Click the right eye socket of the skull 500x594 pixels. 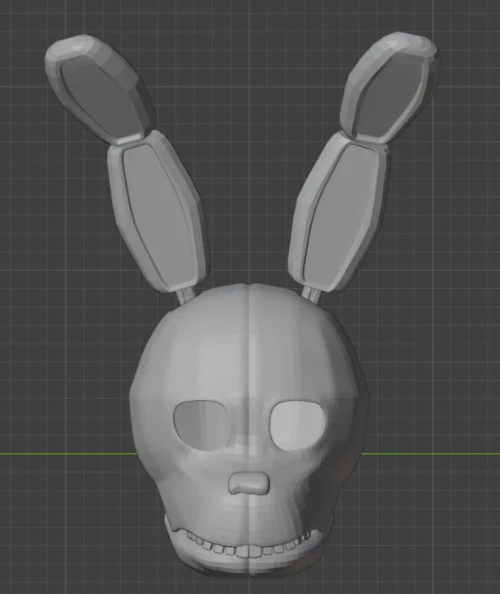[297, 424]
